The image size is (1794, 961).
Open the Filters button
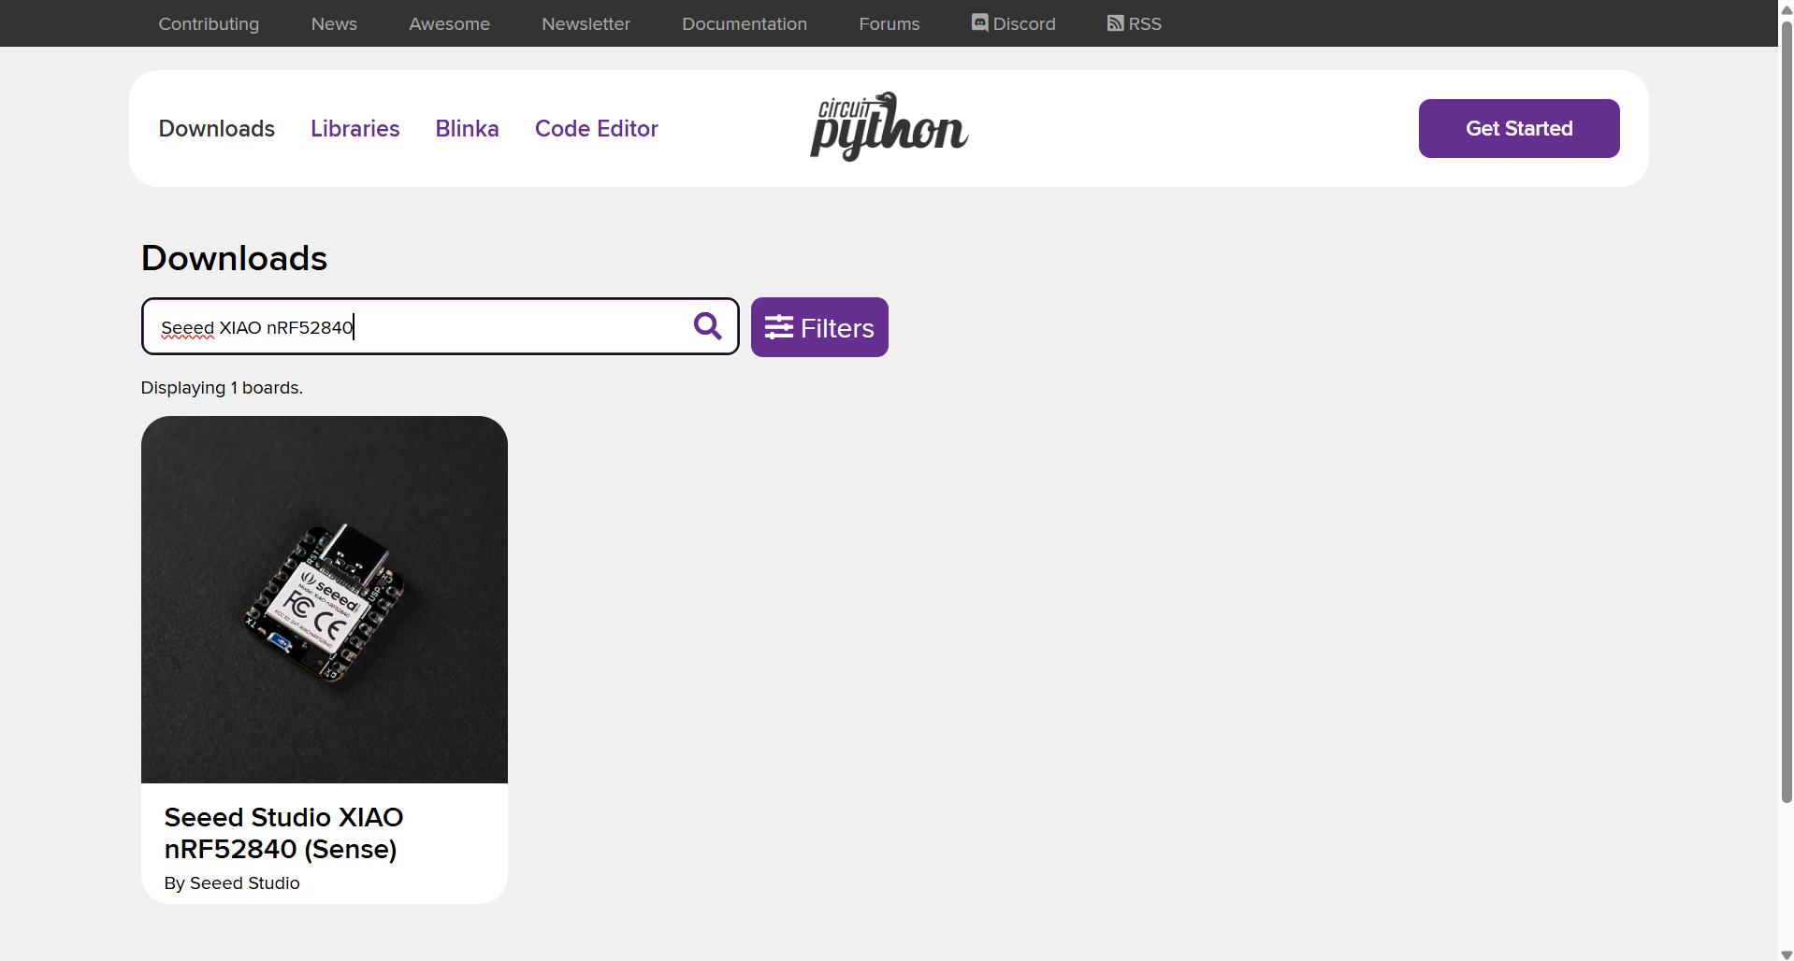pos(819,327)
